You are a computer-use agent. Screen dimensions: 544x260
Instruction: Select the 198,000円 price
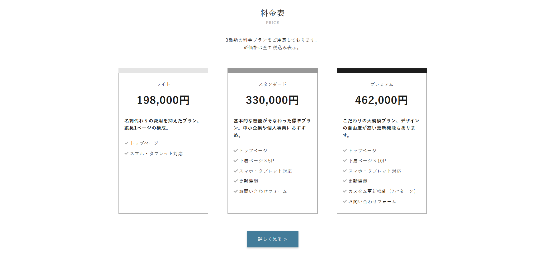(163, 100)
